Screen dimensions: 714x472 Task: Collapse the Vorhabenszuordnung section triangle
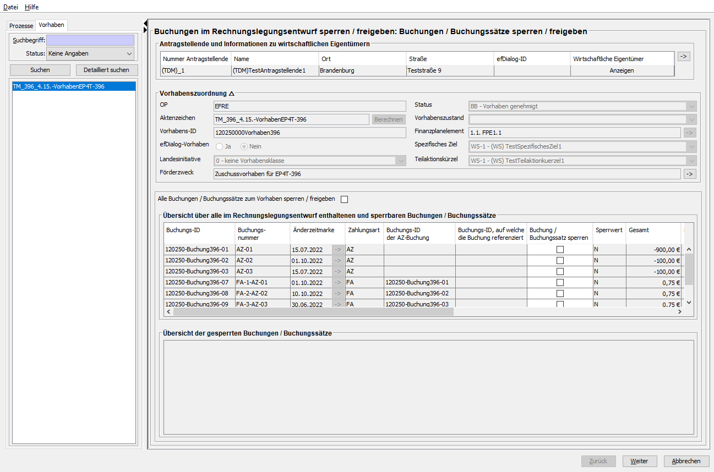pos(231,94)
